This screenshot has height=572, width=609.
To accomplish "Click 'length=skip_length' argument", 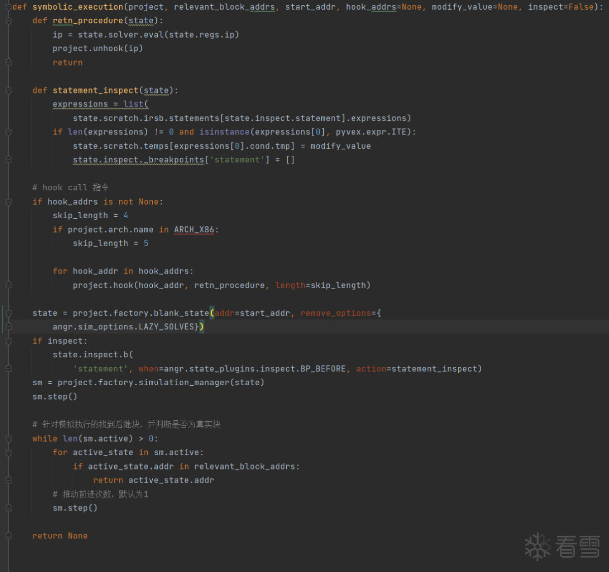I will (320, 286).
